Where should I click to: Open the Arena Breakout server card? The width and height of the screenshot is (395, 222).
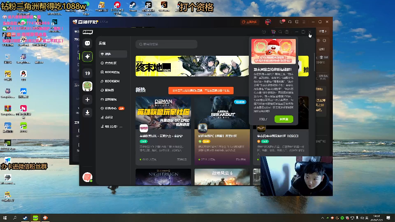222,131
